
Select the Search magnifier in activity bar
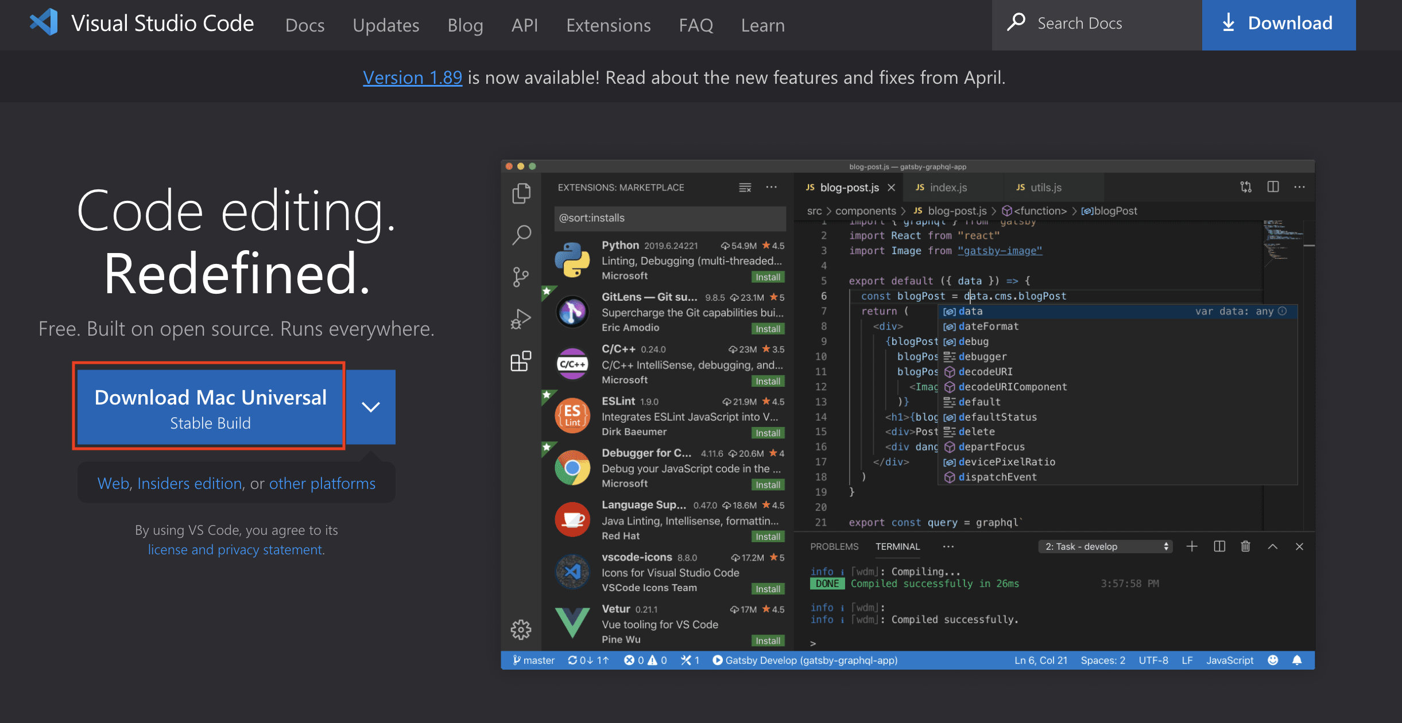click(x=521, y=234)
